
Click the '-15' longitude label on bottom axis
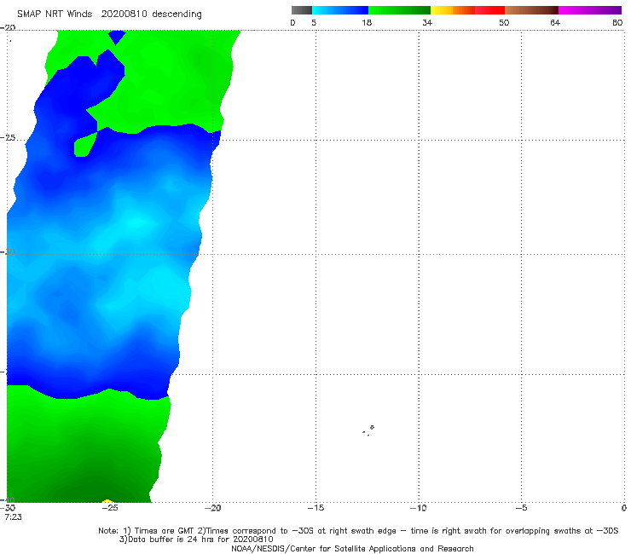(x=315, y=508)
